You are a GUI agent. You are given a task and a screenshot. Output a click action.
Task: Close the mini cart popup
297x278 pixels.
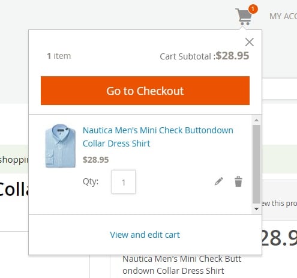click(250, 42)
